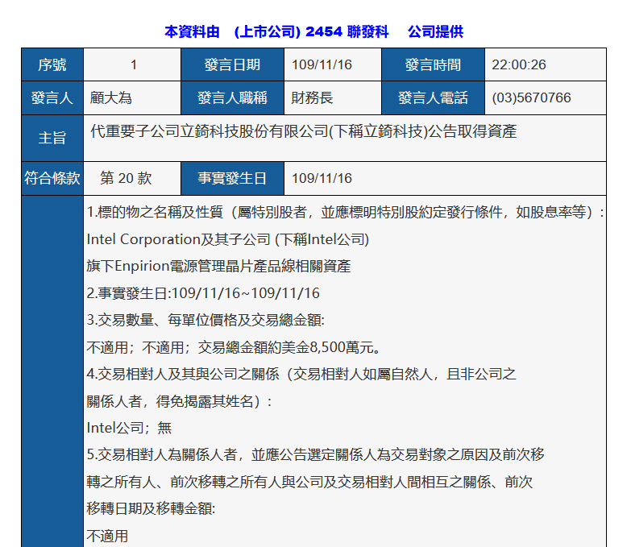
Task: Click the time value '22:00:26'
Action: point(519,64)
